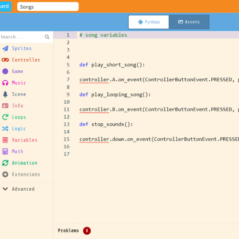The height and width of the screenshot is (239, 239).
Task: Click line number 14 in gutter
Action: point(66,132)
